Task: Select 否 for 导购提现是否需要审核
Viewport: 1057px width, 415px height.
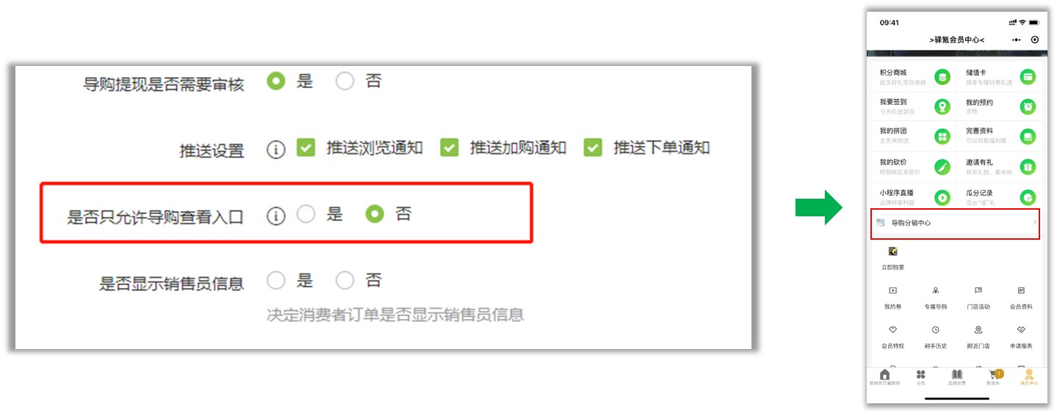Action: 345,81
